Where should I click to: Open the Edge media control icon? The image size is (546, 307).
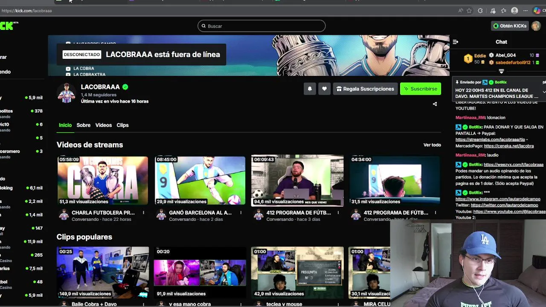pyautogui.click(x=493, y=11)
